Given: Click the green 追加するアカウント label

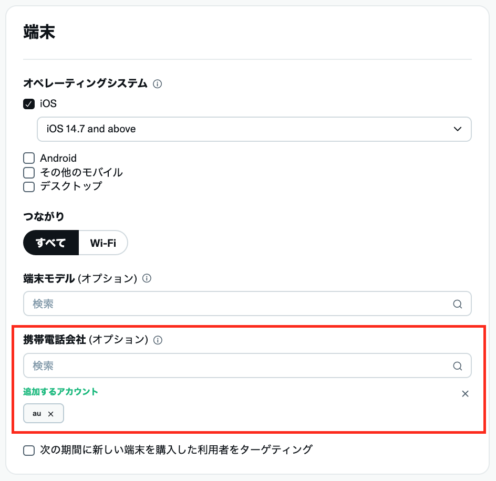Looking at the screenshot, I should pyautogui.click(x=60, y=392).
